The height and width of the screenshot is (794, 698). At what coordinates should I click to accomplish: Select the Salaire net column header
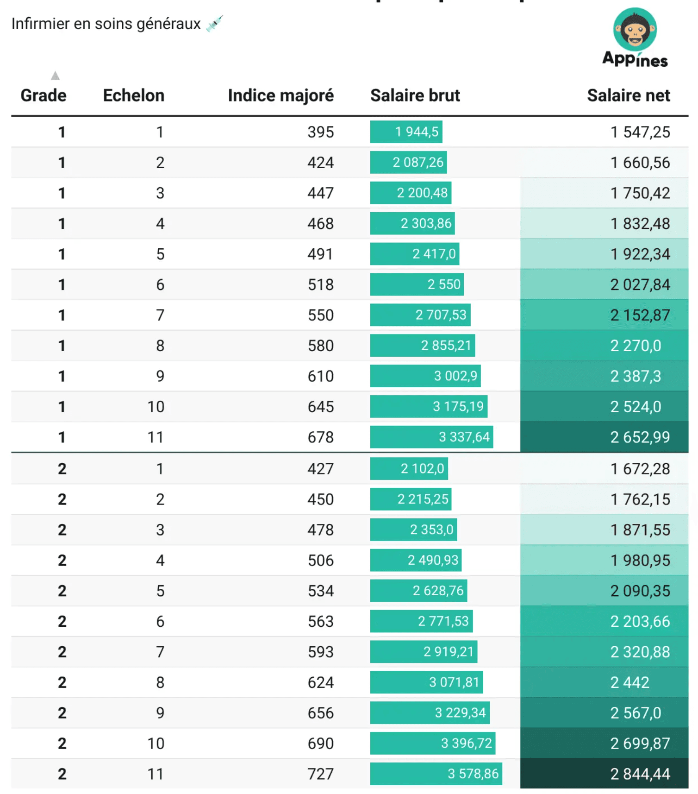tap(628, 95)
